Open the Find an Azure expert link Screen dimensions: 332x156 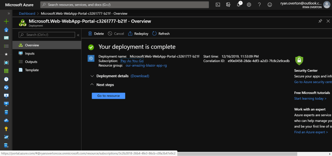pos(311,132)
